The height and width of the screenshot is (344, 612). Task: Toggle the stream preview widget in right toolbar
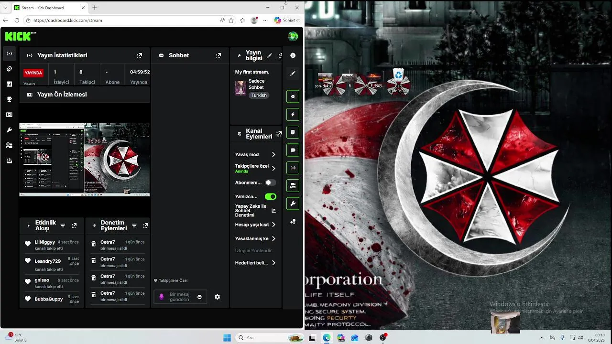pyautogui.click(x=293, y=97)
